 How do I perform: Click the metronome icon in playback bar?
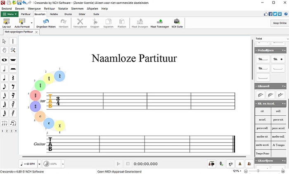[x=240, y=164]
